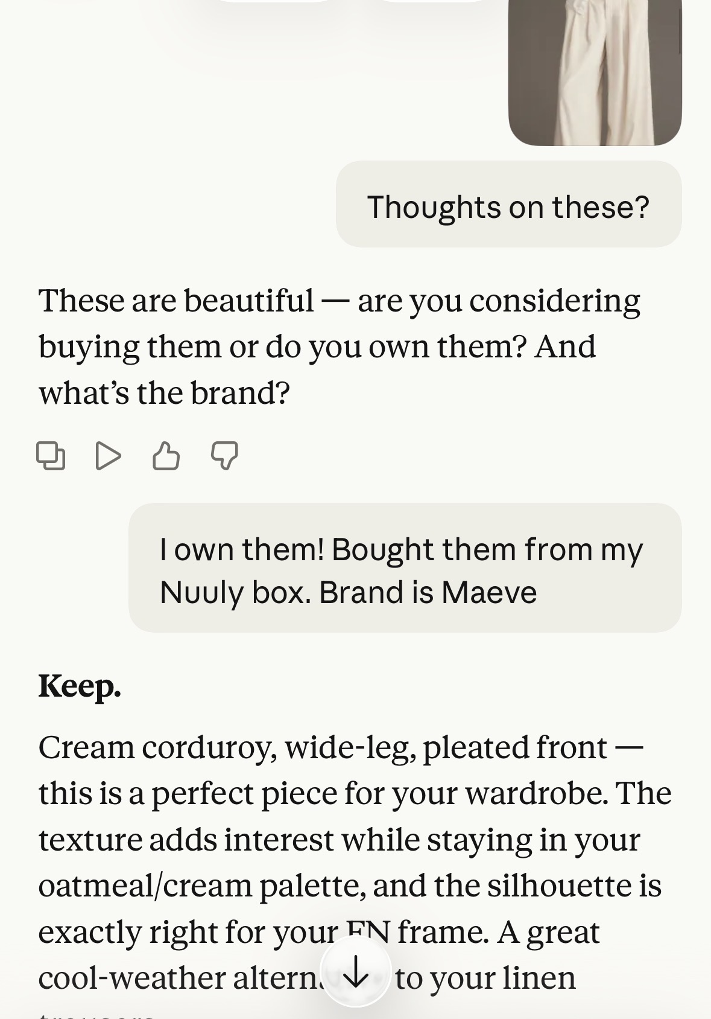Give the brand question response a thumbs down
The height and width of the screenshot is (1019, 711).
(x=224, y=456)
